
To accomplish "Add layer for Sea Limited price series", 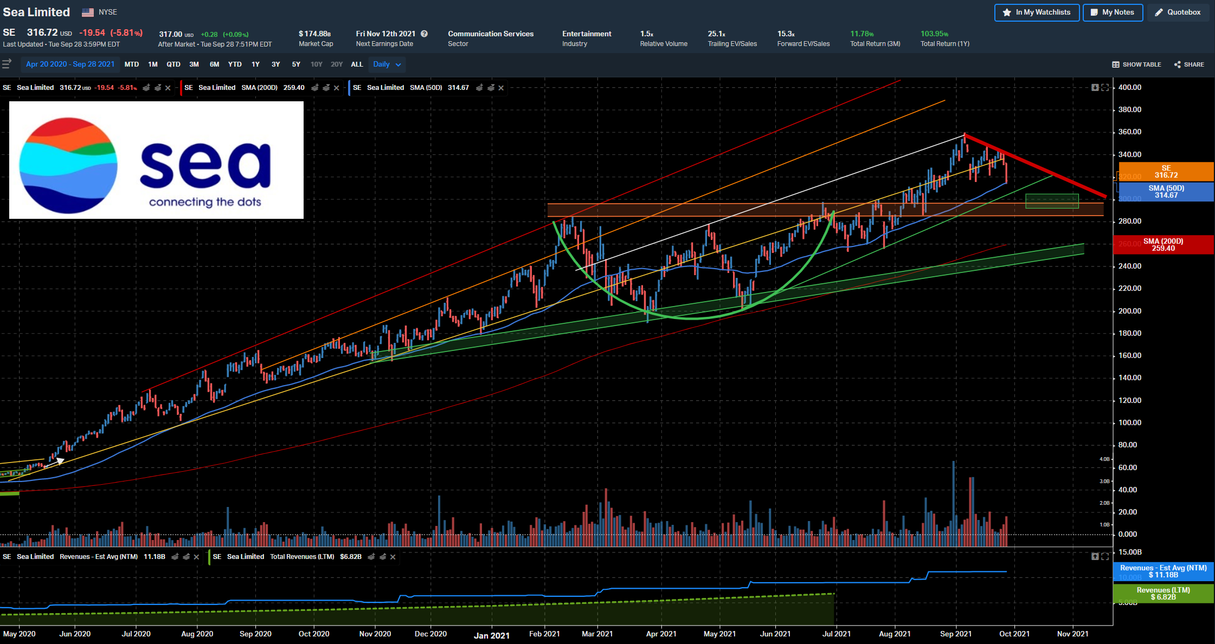I will (146, 88).
